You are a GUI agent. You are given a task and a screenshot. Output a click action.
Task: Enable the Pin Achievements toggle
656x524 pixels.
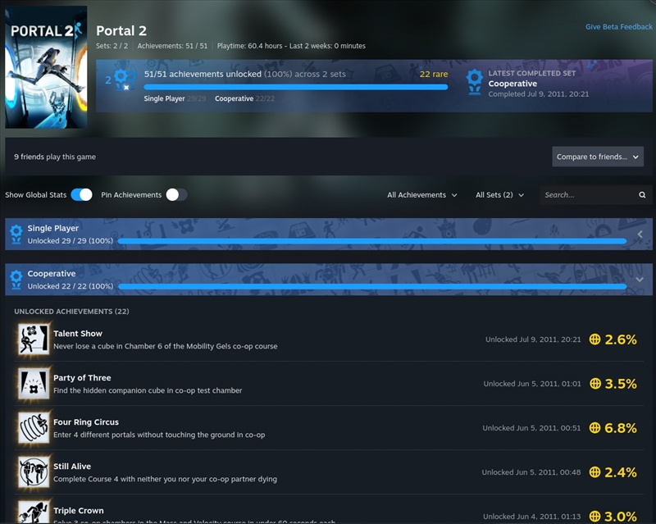coord(176,194)
